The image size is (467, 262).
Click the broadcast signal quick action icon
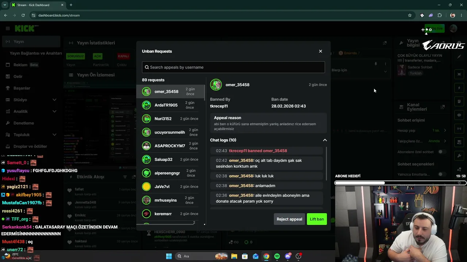click(459, 128)
